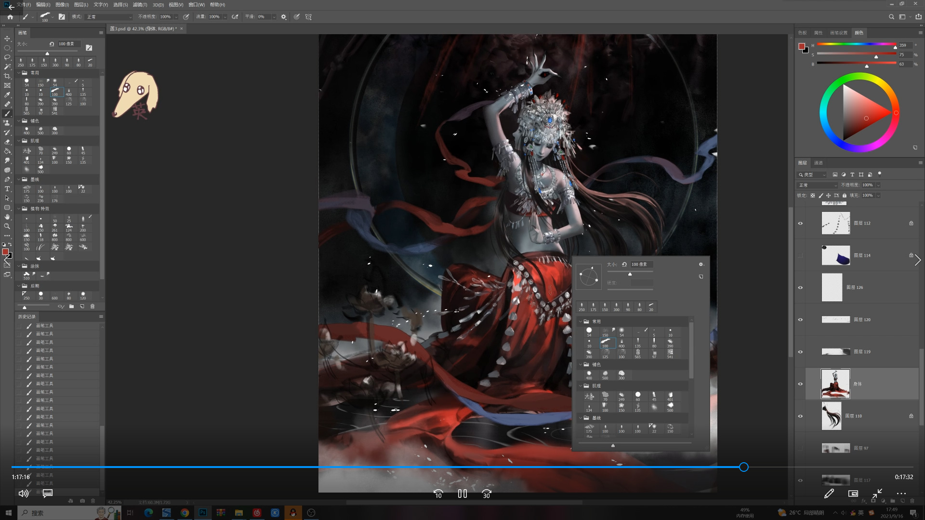The height and width of the screenshot is (520, 925).
Task: Select the Magic Wand tool
Action: pos(7,66)
